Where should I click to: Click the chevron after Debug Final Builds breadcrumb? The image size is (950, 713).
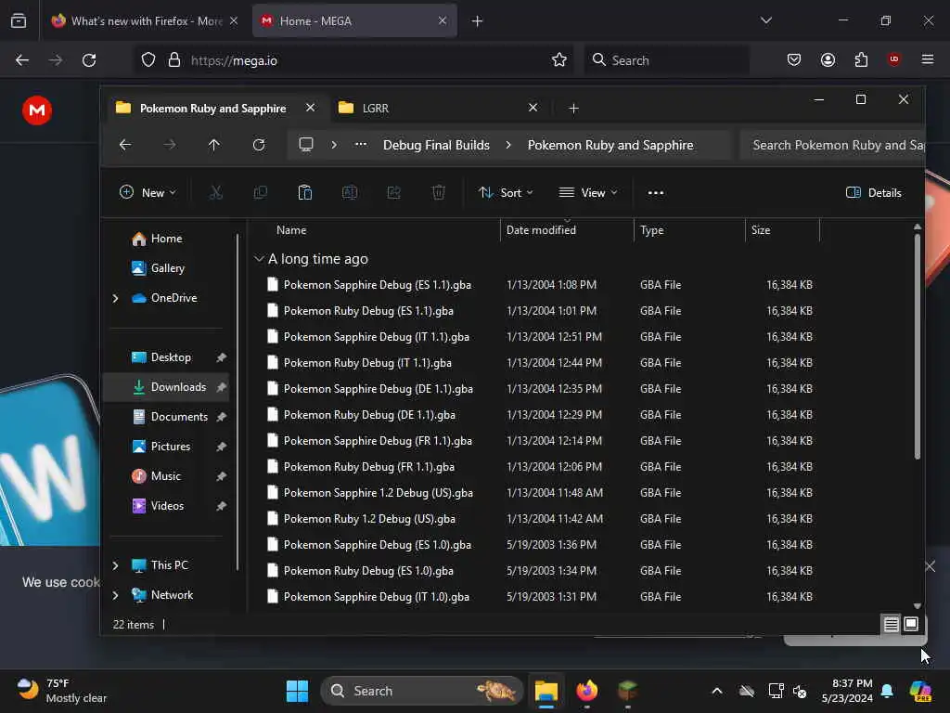pos(508,145)
